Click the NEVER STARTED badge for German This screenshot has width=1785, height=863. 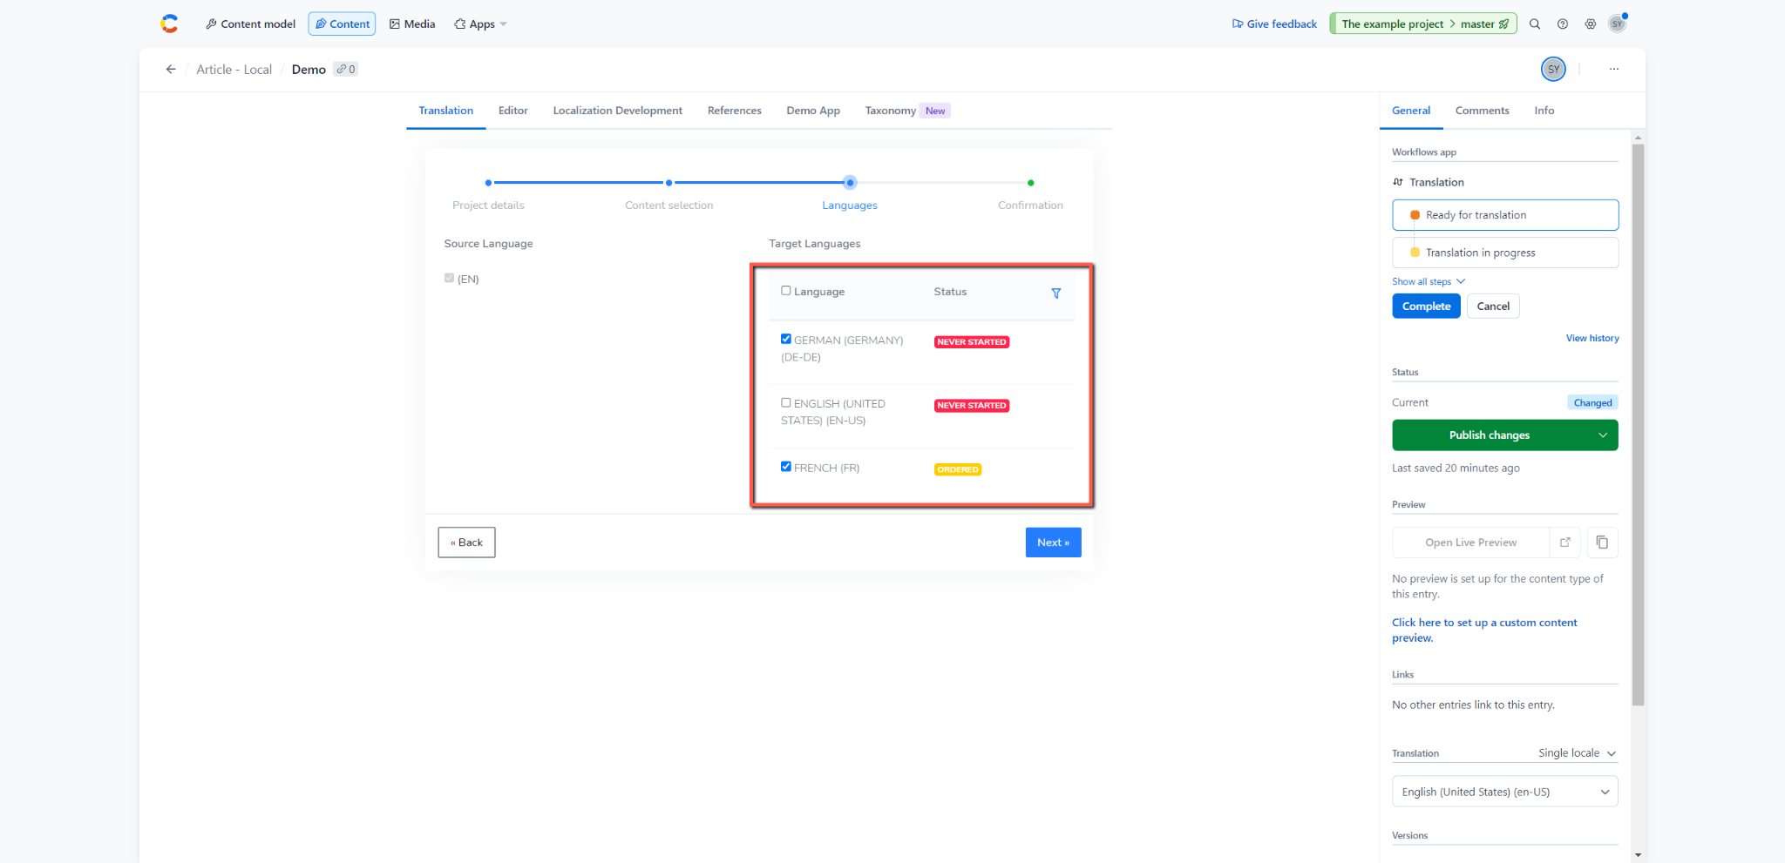pyautogui.click(x=971, y=342)
